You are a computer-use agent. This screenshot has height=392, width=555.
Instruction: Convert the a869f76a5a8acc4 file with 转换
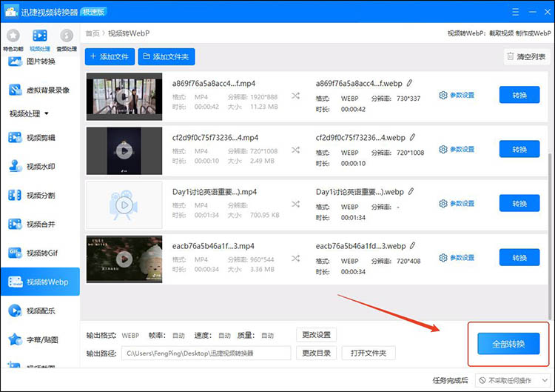tap(519, 95)
